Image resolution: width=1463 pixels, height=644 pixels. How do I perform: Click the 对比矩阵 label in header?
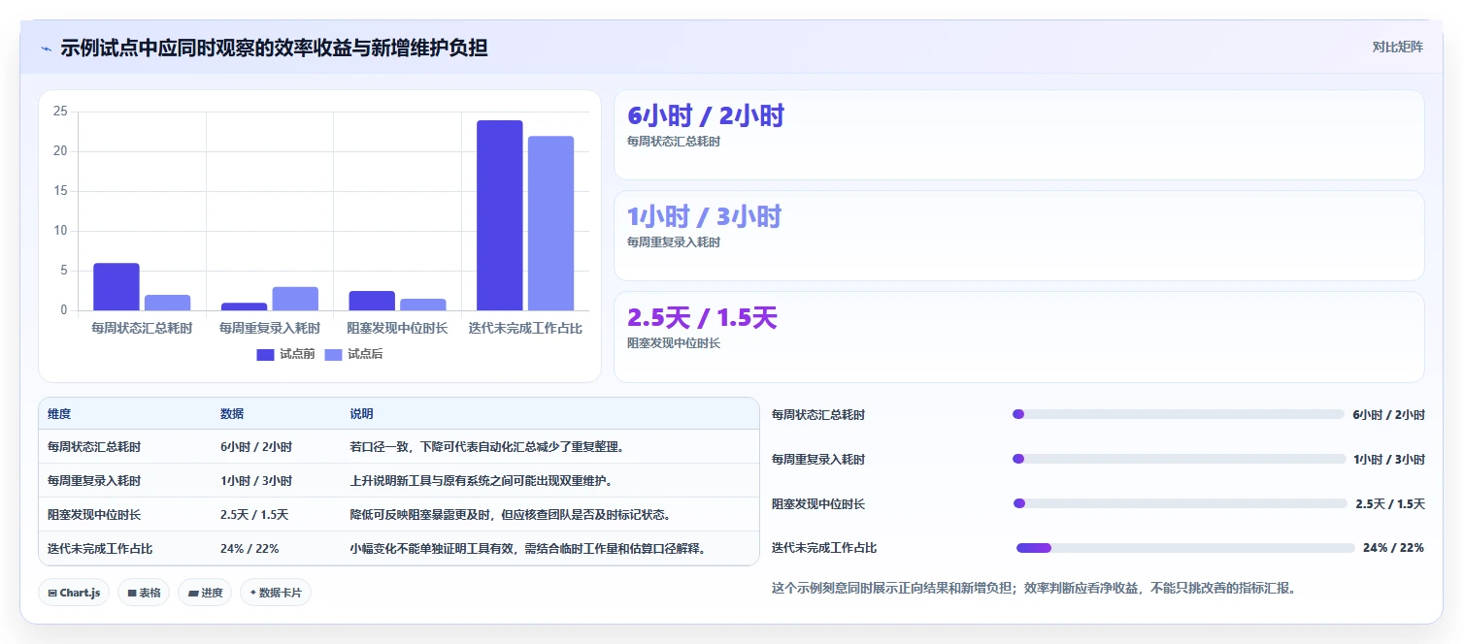[1398, 48]
